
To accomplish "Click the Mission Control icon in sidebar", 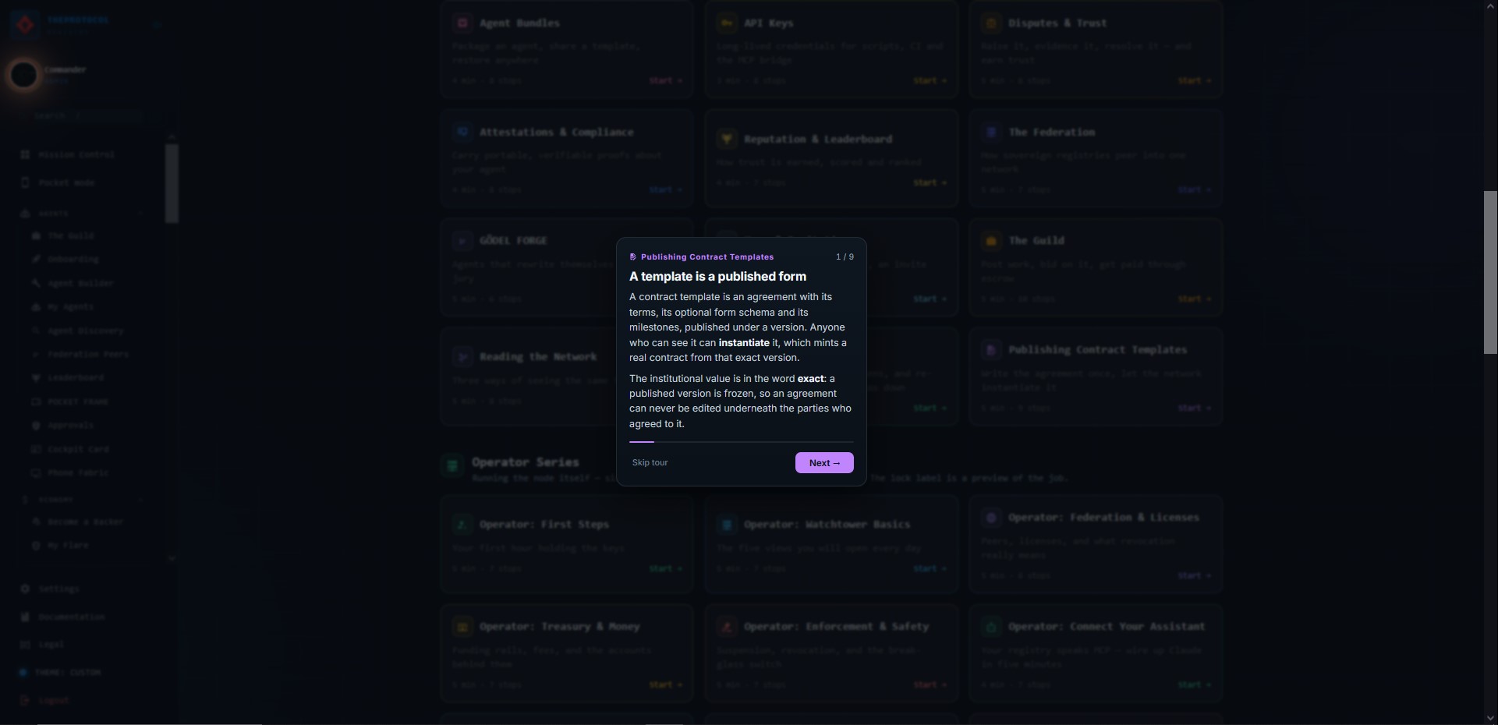I will 25,154.
